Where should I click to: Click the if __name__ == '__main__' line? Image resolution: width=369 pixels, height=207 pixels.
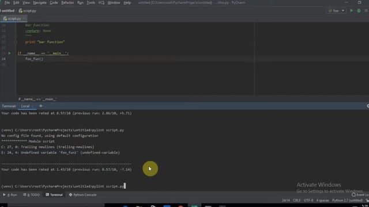pyautogui.click(x=43, y=53)
